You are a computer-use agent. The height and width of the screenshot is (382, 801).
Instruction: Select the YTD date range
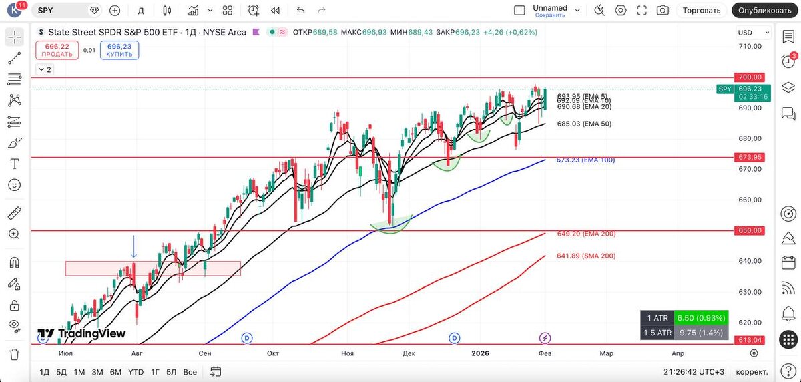[x=136, y=371]
